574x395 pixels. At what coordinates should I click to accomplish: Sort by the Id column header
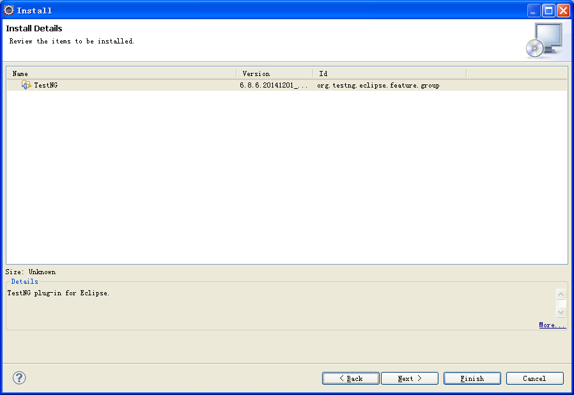(x=390, y=74)
